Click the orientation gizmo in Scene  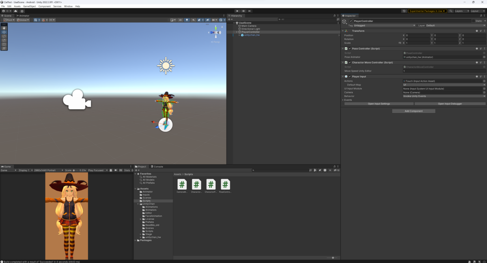tap(216, 32)
